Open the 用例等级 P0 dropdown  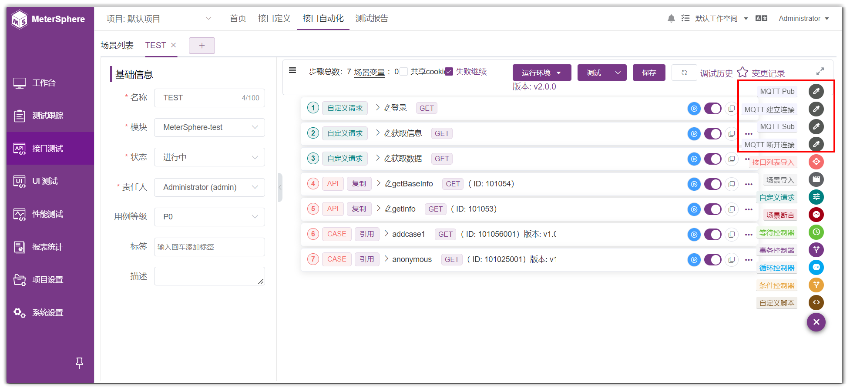coord(209,217)
